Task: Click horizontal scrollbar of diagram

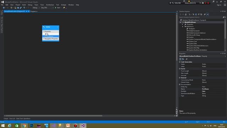Action: pyautogui.click(x=54, y=116)
